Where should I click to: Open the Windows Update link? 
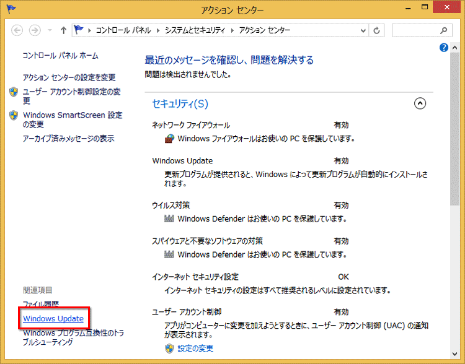point(53,319)
